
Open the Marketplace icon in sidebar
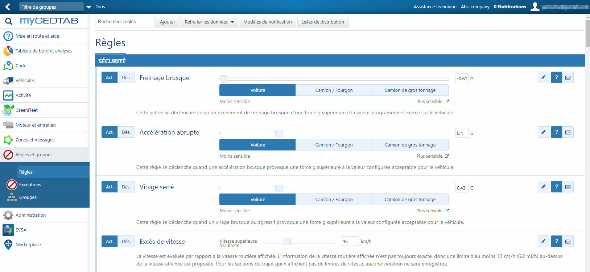pyautogui.click(x=8, y=245)
